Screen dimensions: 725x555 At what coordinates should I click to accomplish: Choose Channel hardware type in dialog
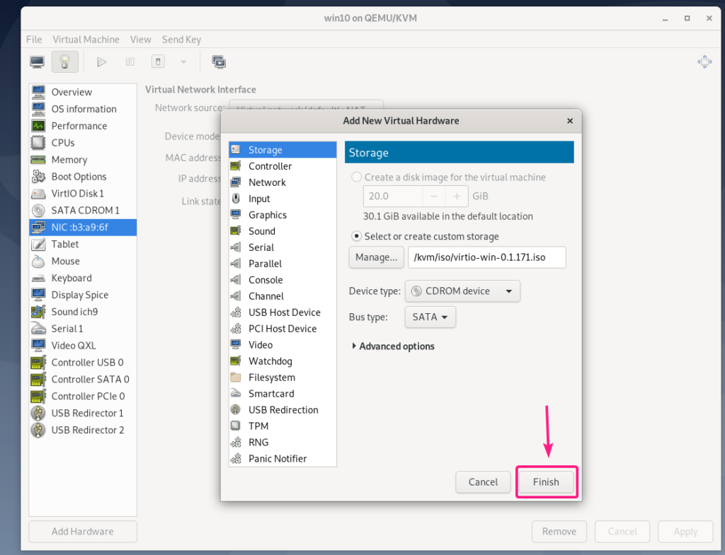282,296
